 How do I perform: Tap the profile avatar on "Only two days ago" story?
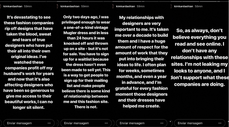pos(57,6)
